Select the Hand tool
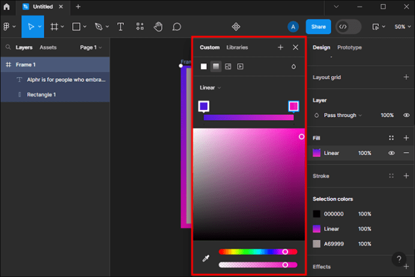The height and width of the screenshot is (277, 415). 158,26
